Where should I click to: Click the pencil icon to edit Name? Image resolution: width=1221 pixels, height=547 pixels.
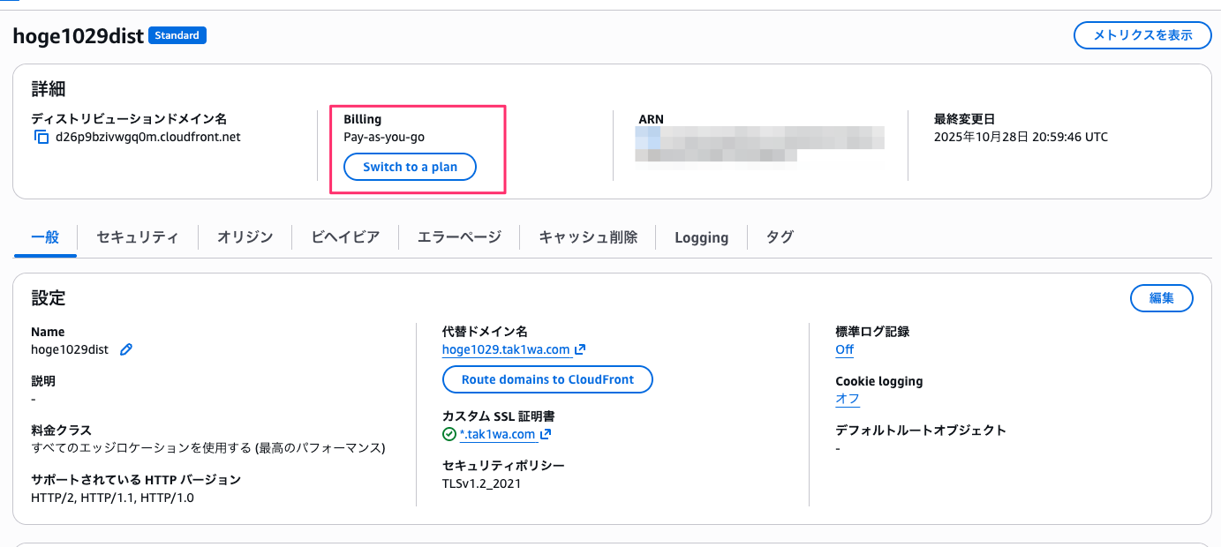click(126, 349)
